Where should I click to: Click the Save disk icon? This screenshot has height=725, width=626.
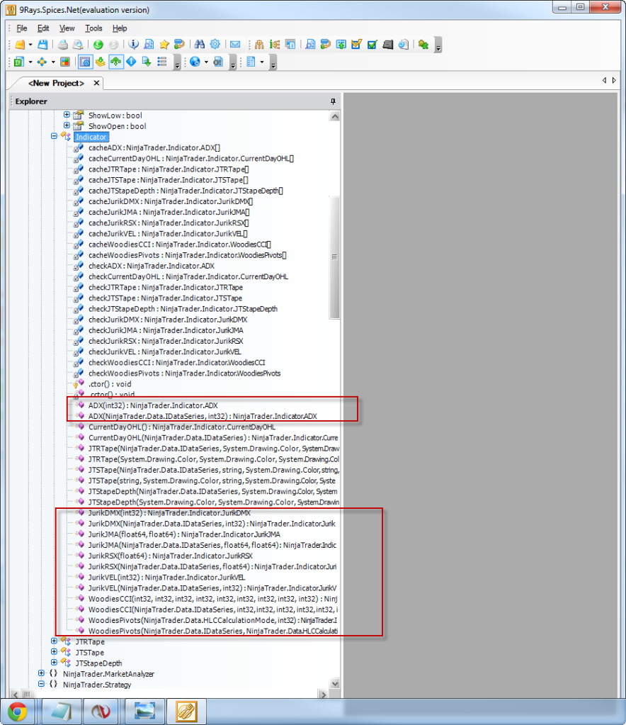click(42, 45)
